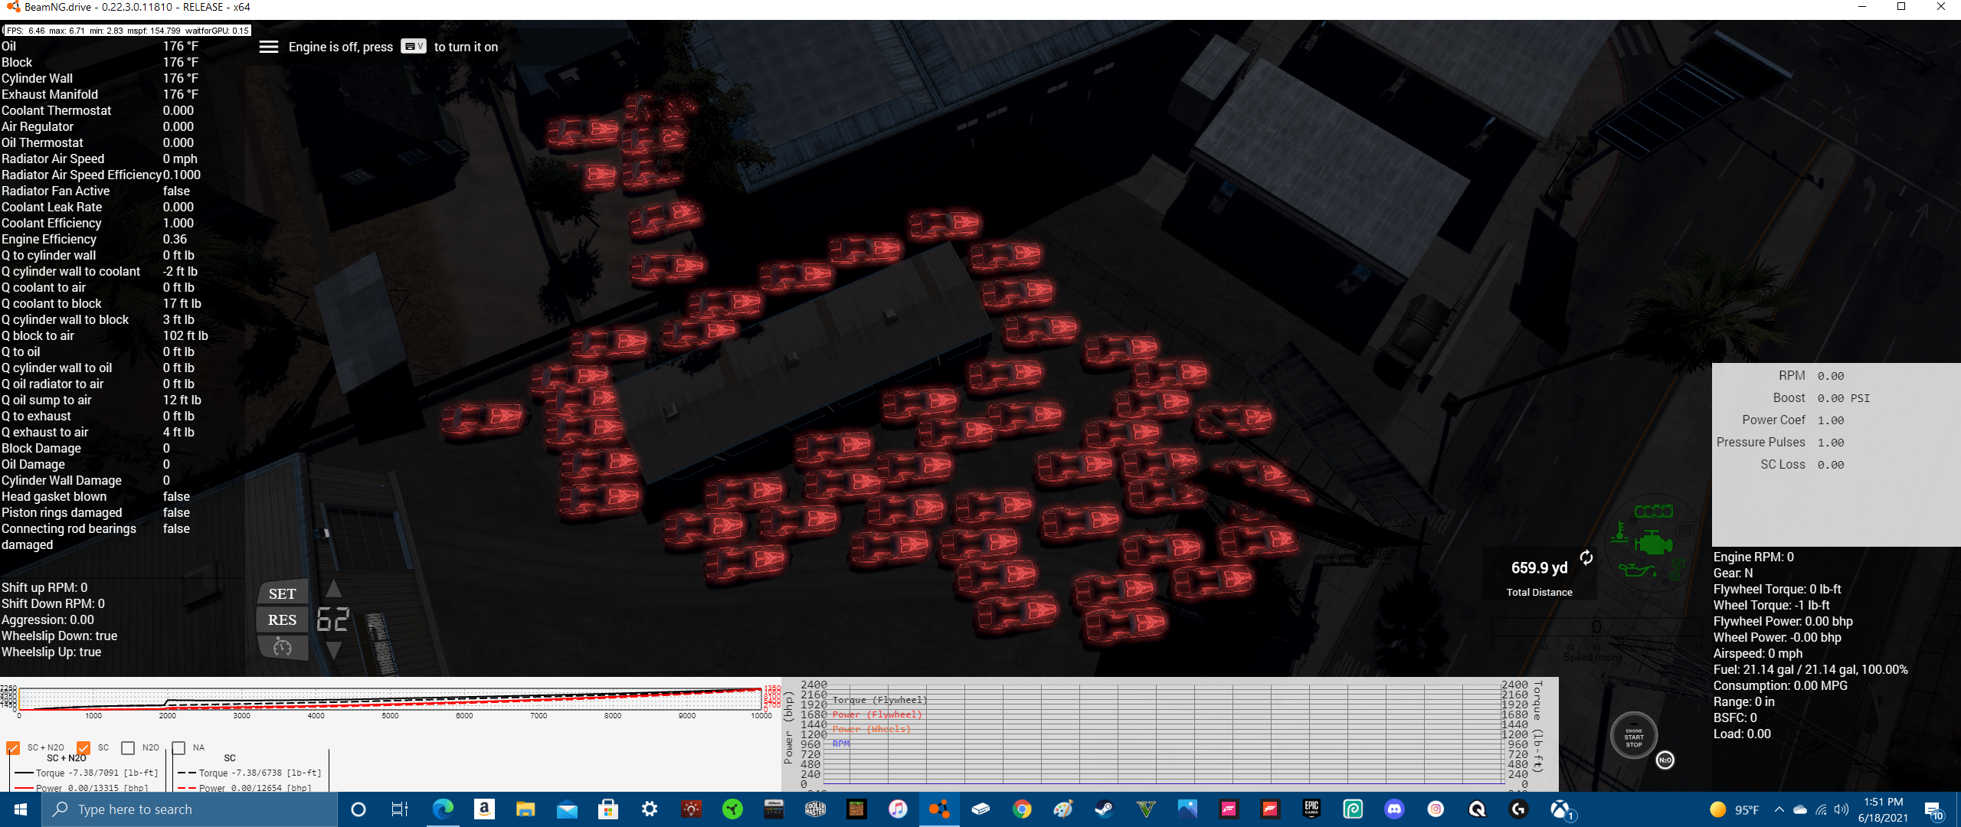Activate the N2O nitrous button

1665,760
